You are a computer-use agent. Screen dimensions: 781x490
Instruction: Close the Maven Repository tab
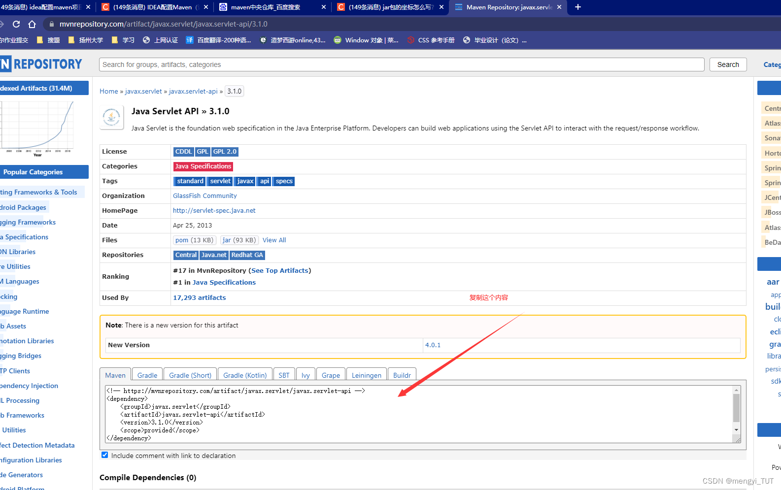click(559, 7)
